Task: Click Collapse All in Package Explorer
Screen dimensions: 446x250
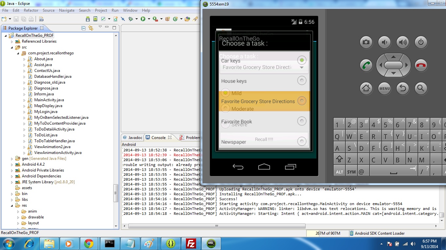Action: (x=83, y=28)
